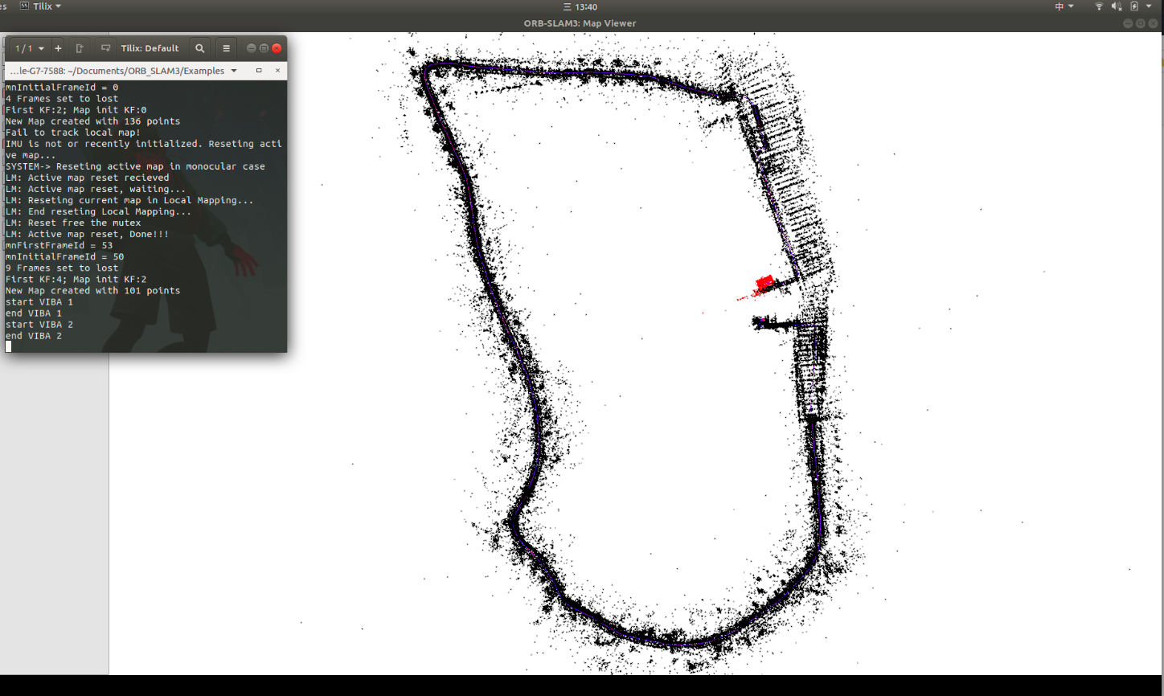This screenshot has height=696, width=1164.
Task: Open the Tilix hamburger menu
Action: click(x=226, y=48)
